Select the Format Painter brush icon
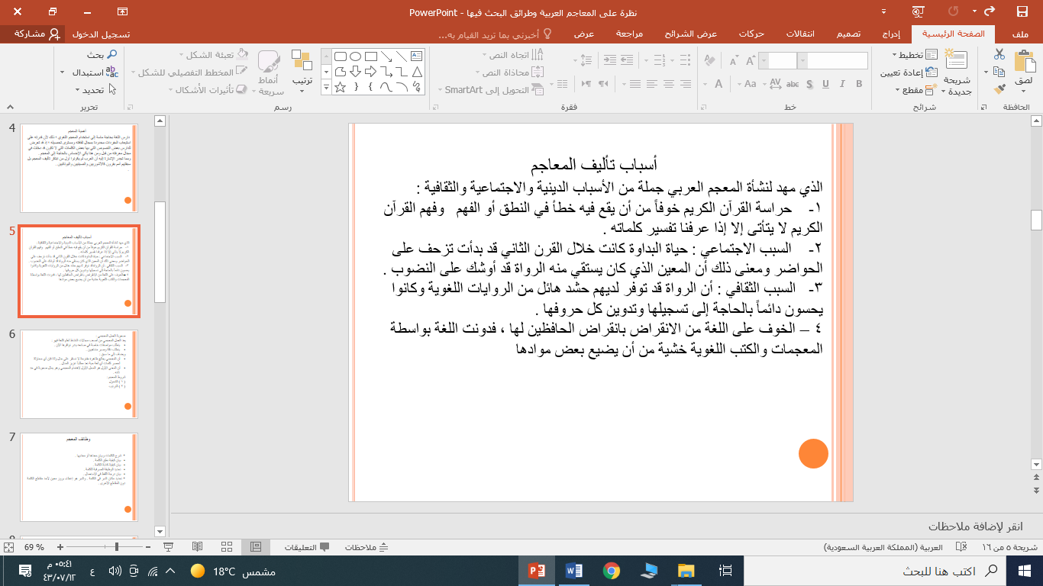Image resolution: width=1043 pixels, height=586 pixels. [x=999, y=89]
